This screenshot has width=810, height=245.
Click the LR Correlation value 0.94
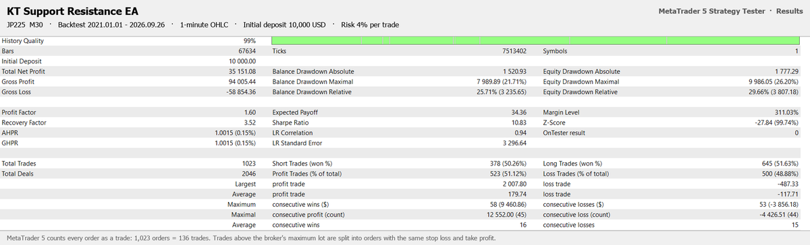521,133
